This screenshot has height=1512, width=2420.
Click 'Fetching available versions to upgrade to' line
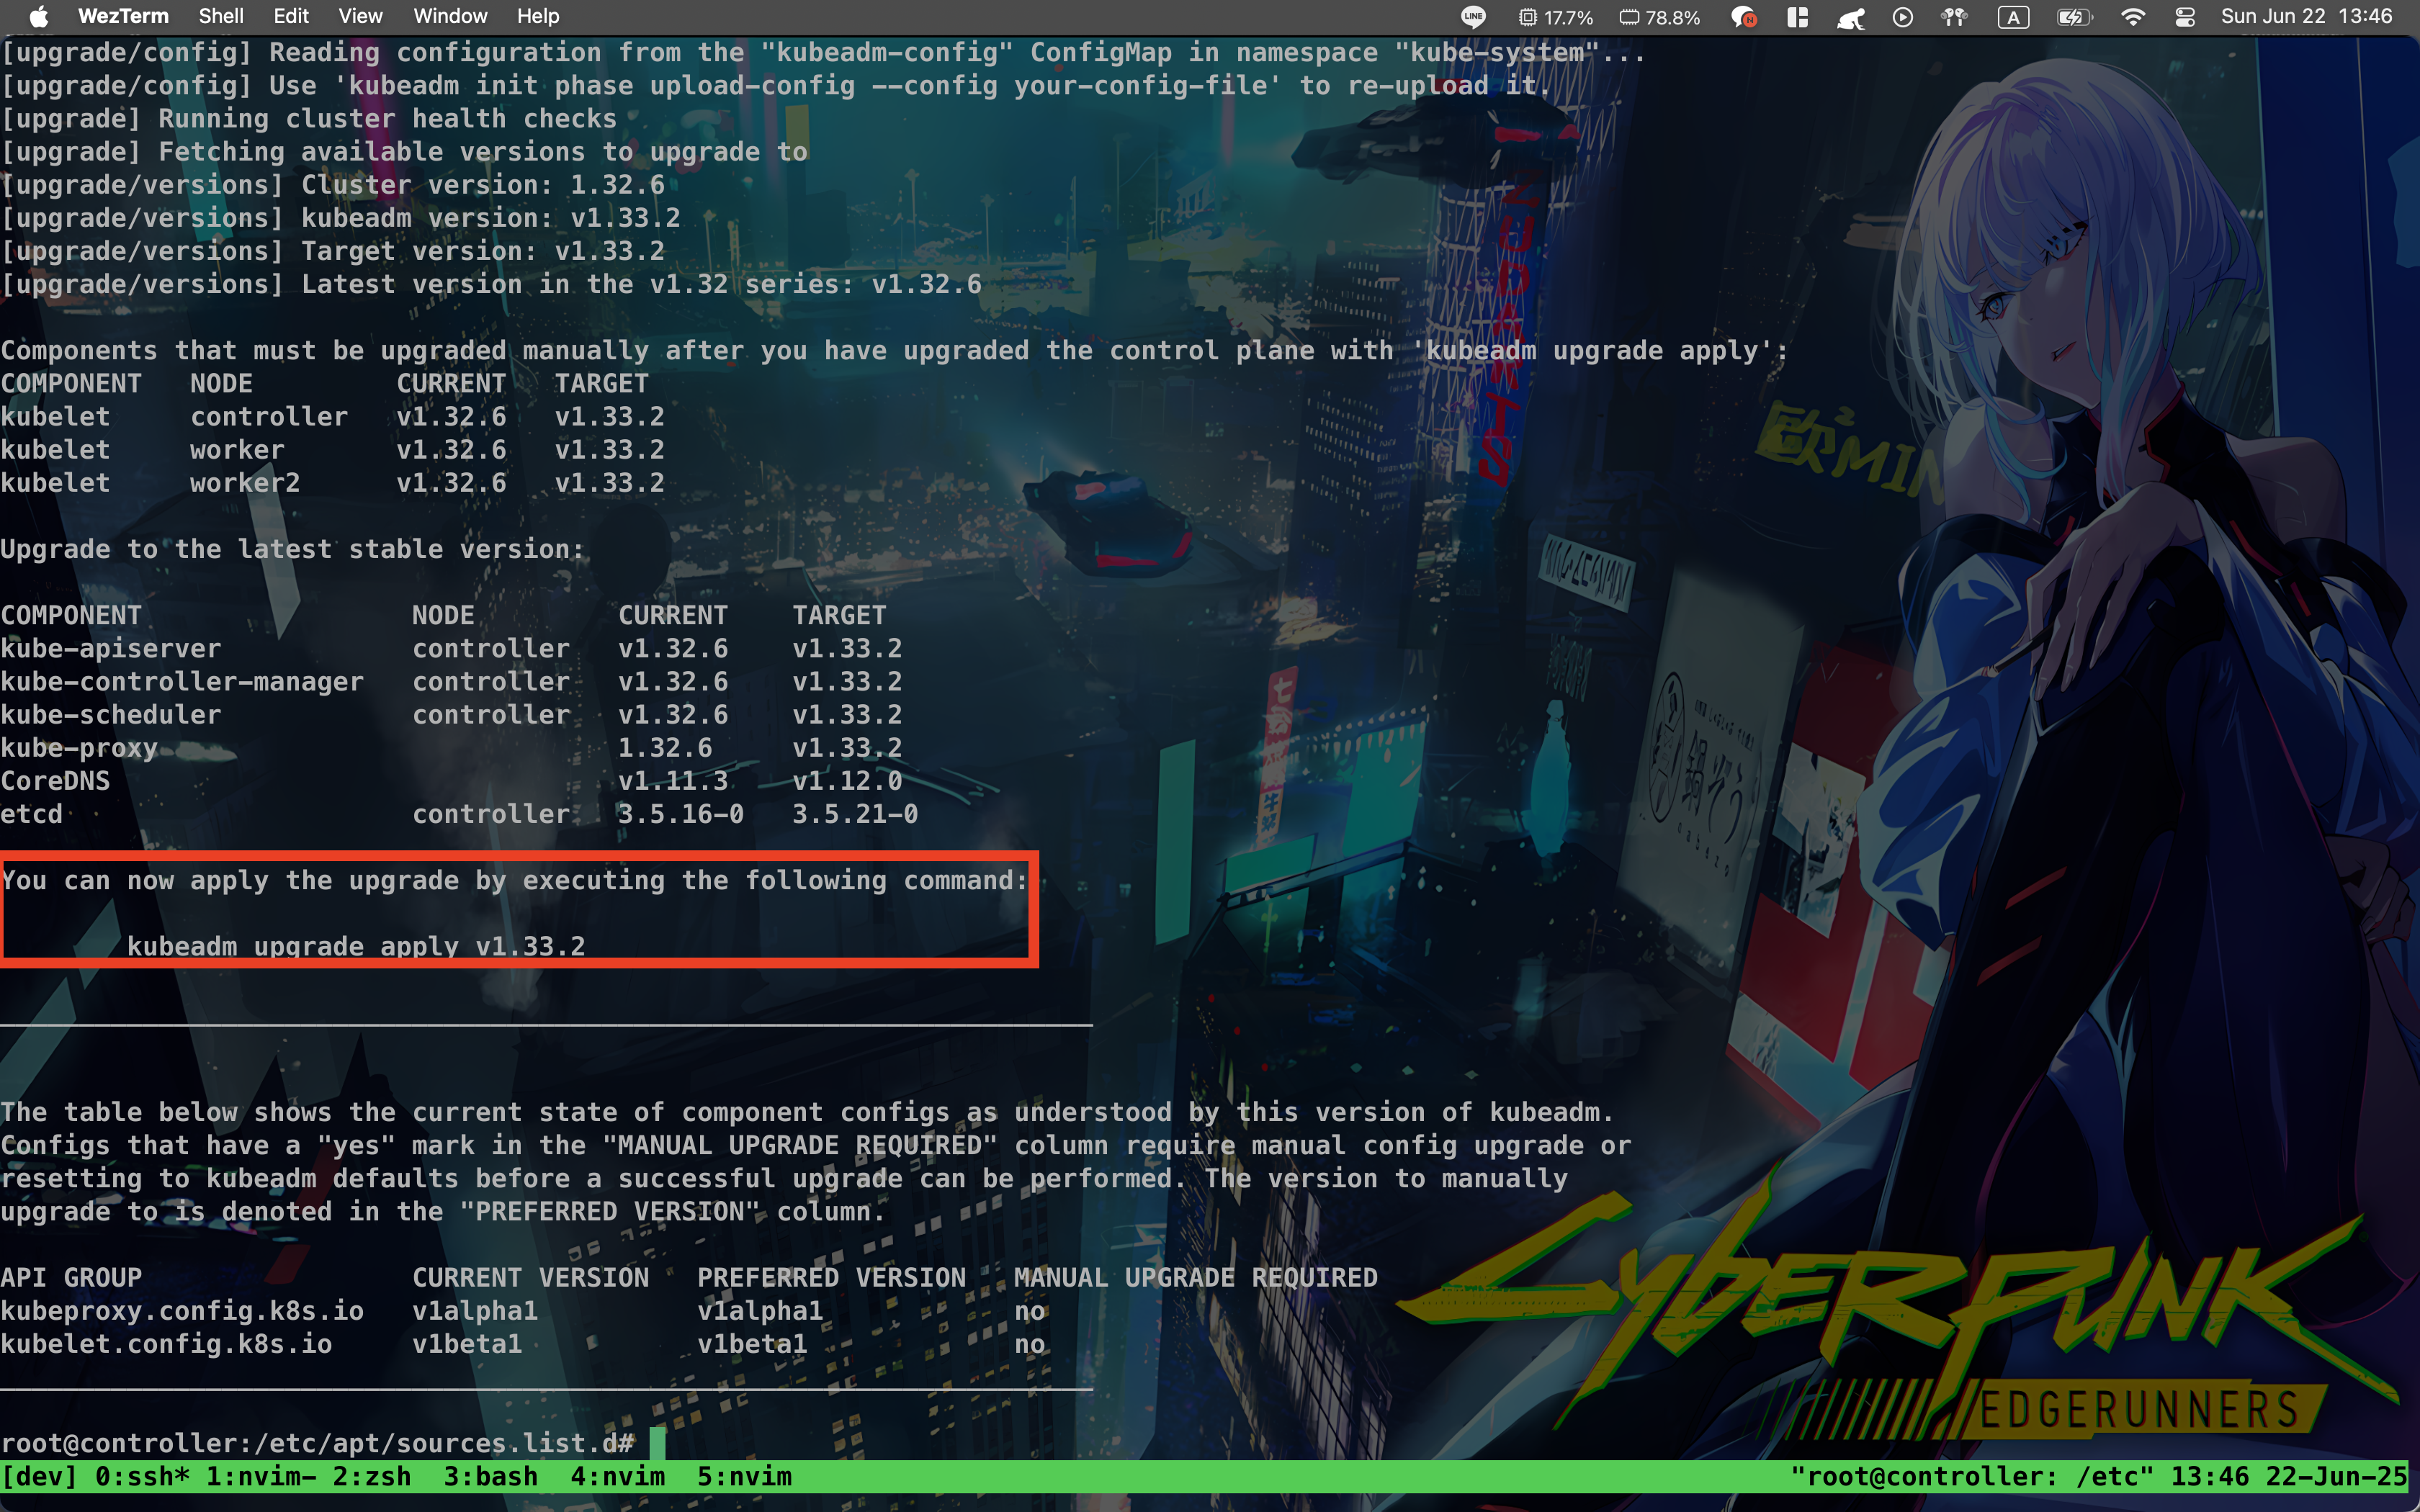[x=404, y=151]
